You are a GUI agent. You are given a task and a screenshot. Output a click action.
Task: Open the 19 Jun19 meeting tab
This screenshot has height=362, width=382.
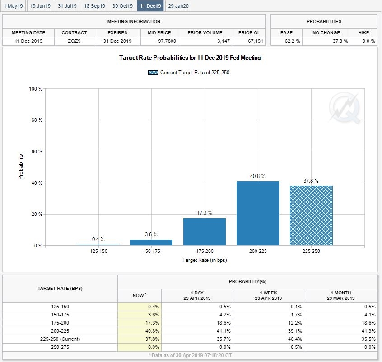[40, 6]
